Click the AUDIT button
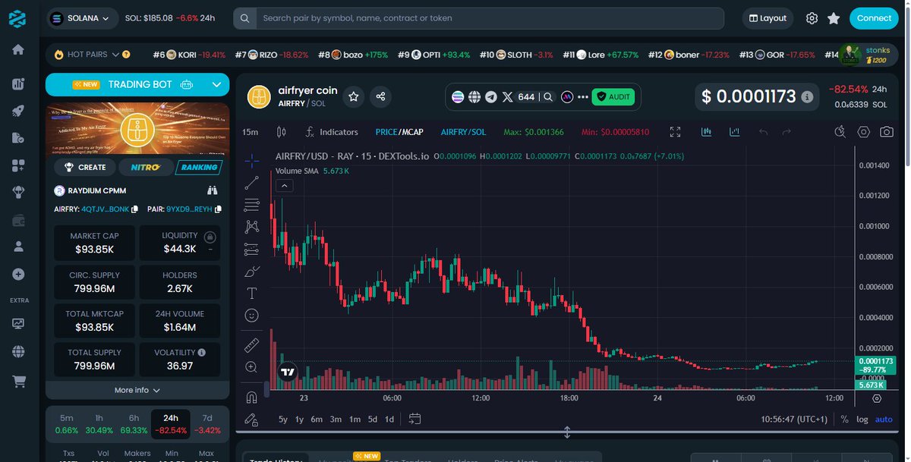Screen dimensions: 911x462 tap(613, 97)
